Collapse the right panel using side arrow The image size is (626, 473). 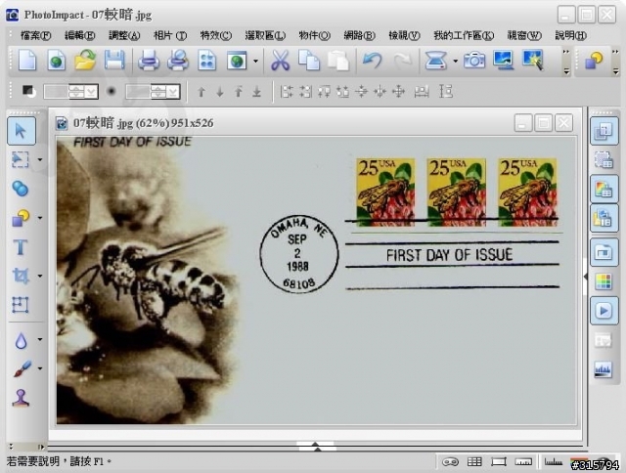pyautogui.click(x=586, y=276)
